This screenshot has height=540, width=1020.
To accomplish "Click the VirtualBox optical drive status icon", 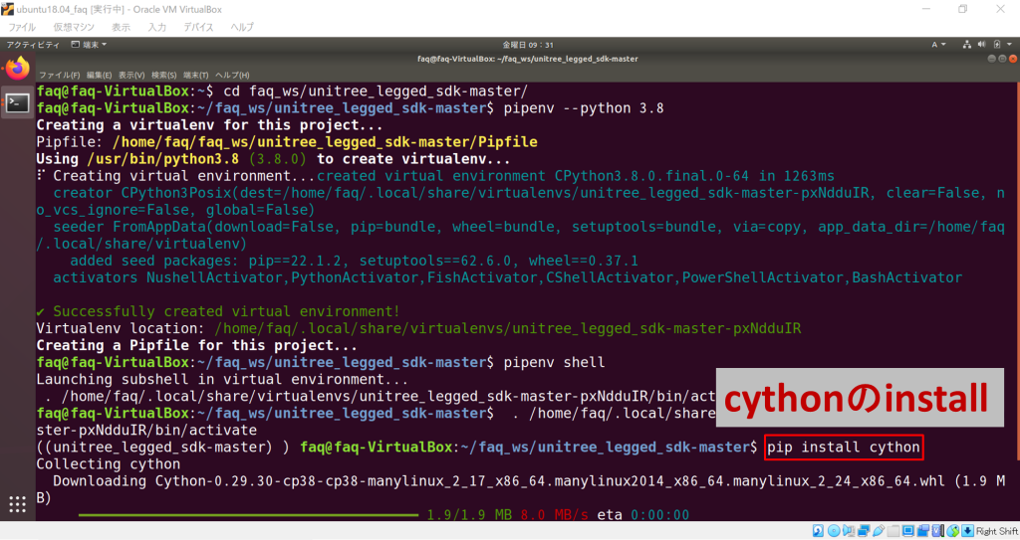I will tap(834, 531).
